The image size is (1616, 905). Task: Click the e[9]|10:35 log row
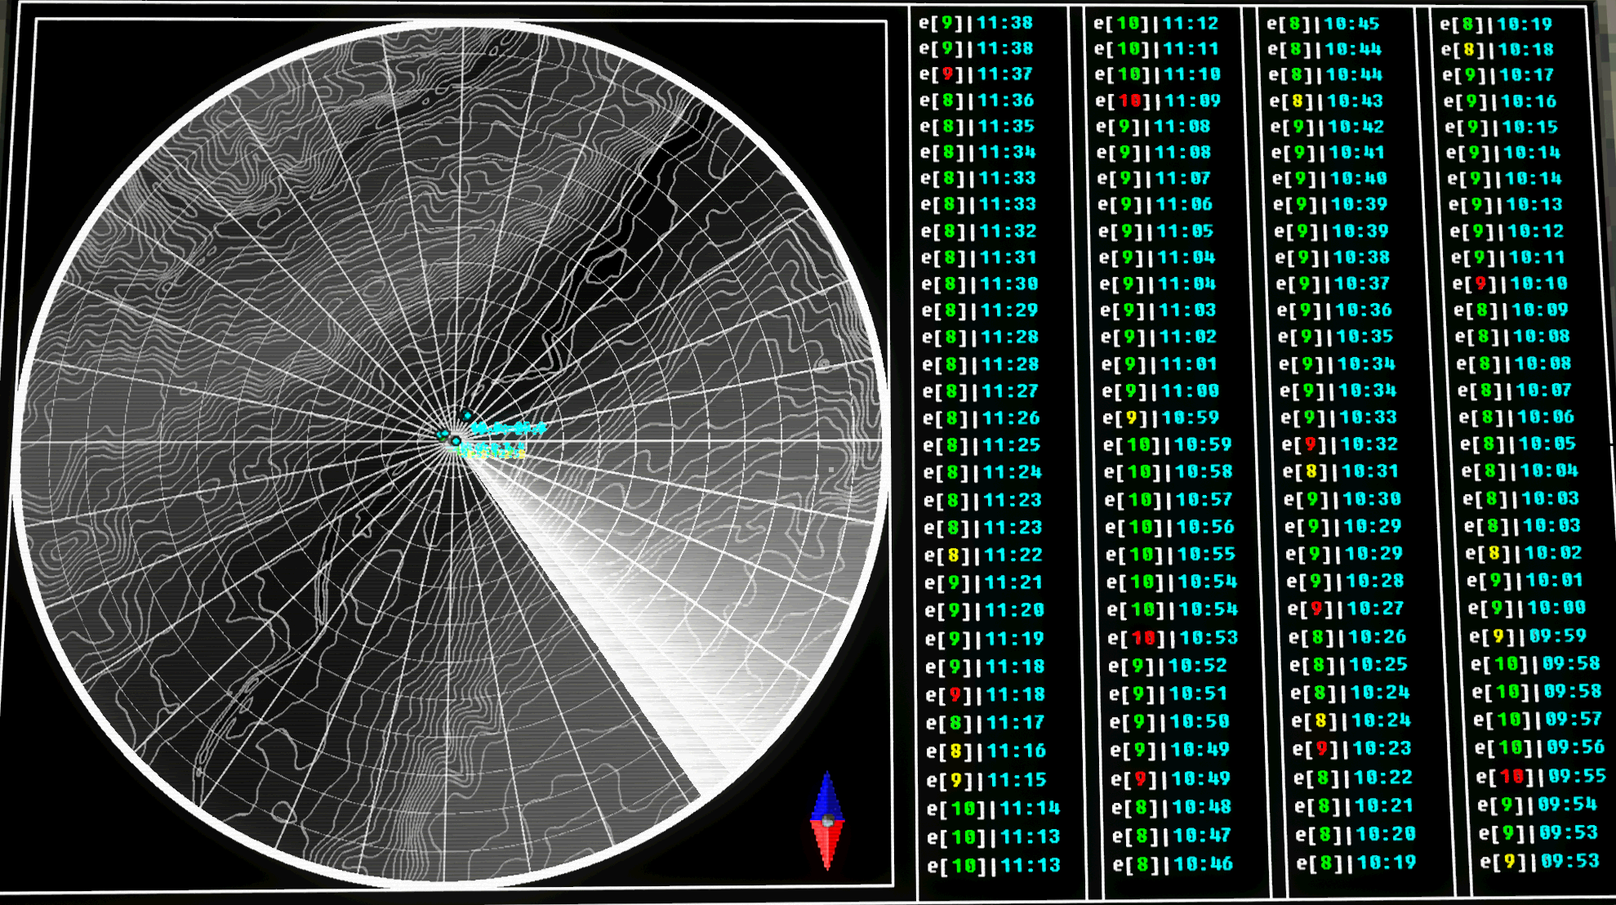pos(1335,337)
